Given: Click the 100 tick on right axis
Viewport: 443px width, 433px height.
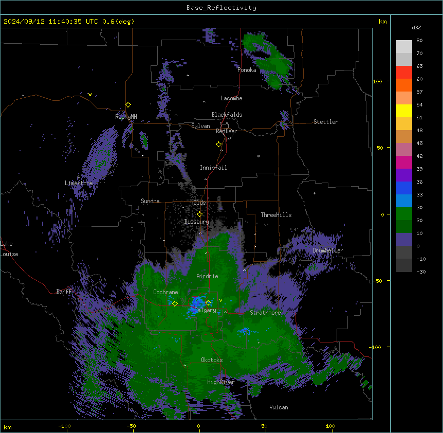Looking at the screenshot, I should (x=377, y=81).
